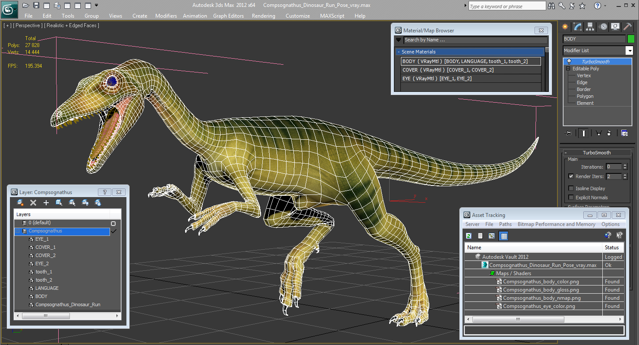Select the Polygon sub-object level
This screenshot has width=639, height=345.
point(585,96)
